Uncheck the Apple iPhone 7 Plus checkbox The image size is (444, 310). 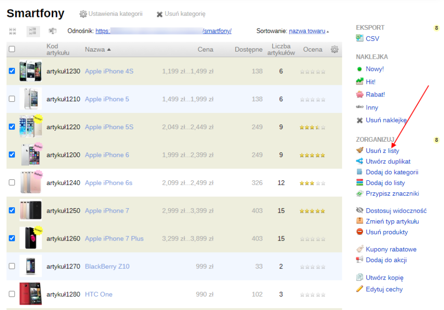click(12, 238)
